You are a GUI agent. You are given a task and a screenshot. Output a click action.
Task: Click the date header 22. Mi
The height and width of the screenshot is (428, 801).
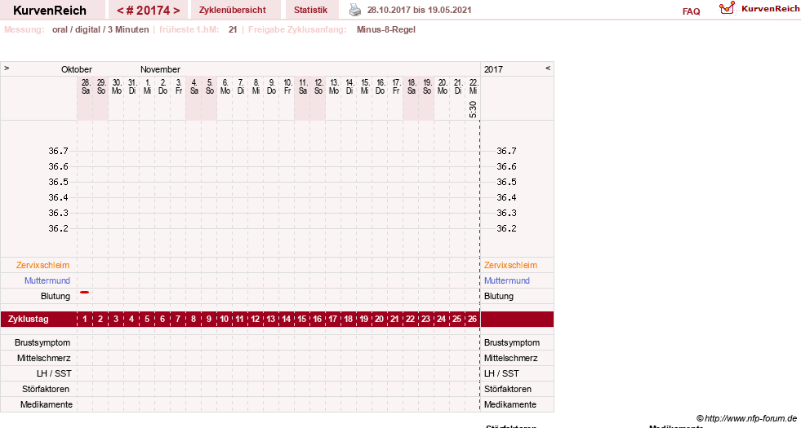474,86
